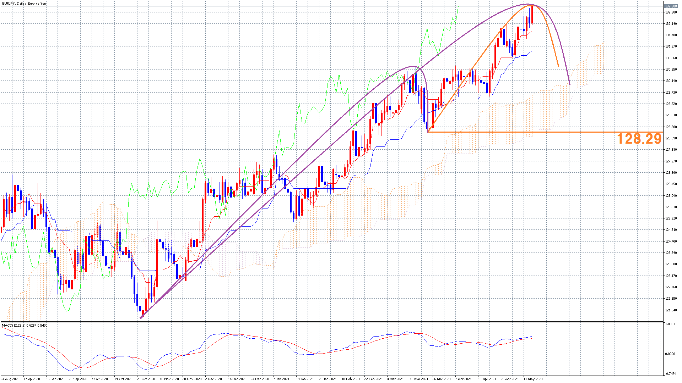The height and width of the screenshot is (383, 682).
Task: Click the 10 Feb 2021 date label
Action: coord(351,379)
